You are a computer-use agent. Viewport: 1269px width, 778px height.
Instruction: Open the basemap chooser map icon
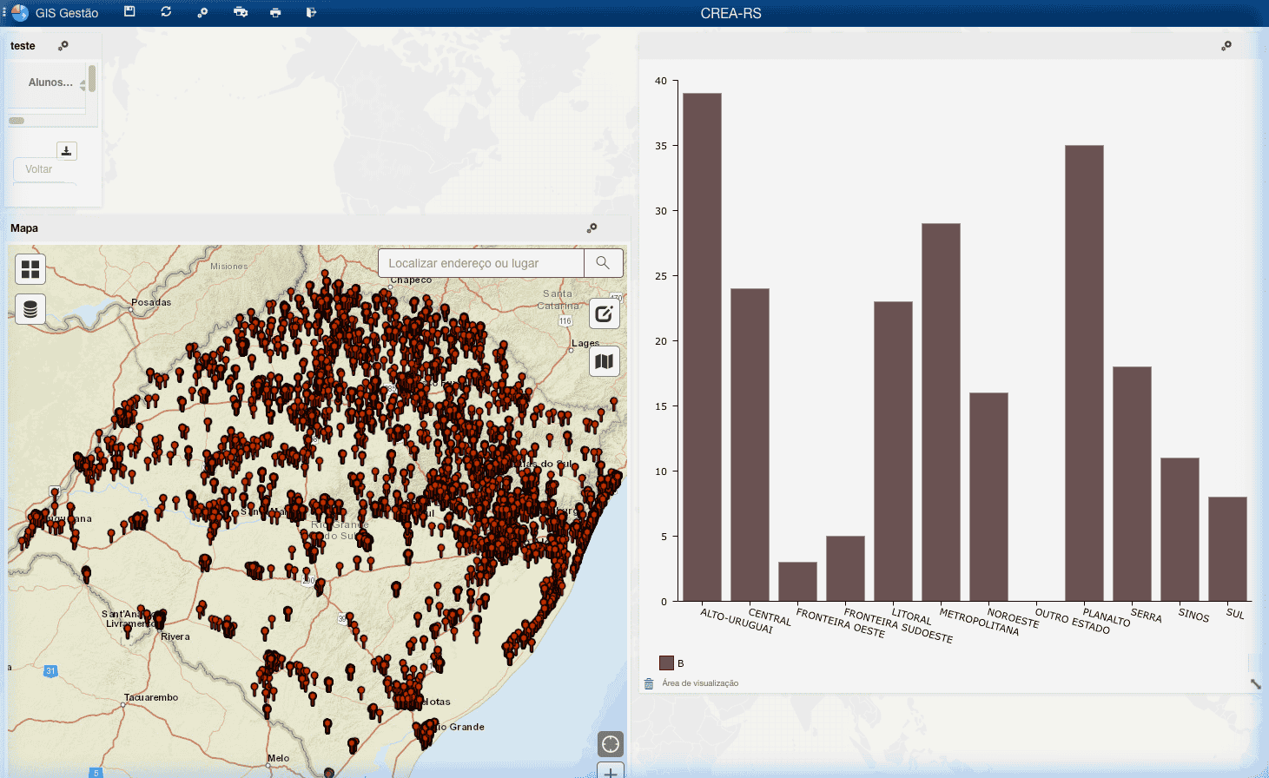[x=604, y=361]
